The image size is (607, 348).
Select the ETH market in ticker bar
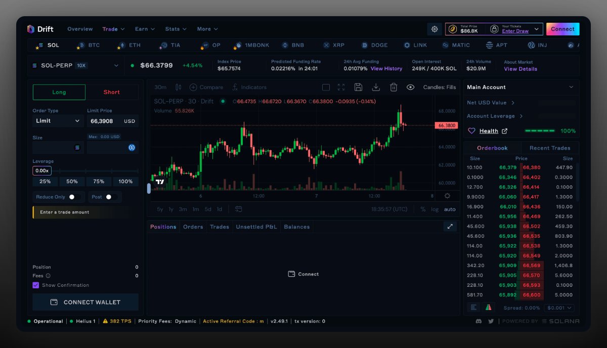pos(129,45)
